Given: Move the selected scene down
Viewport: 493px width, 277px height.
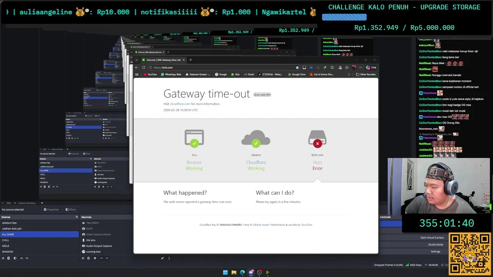Looking at the screenshot, I should click(27, 258).
